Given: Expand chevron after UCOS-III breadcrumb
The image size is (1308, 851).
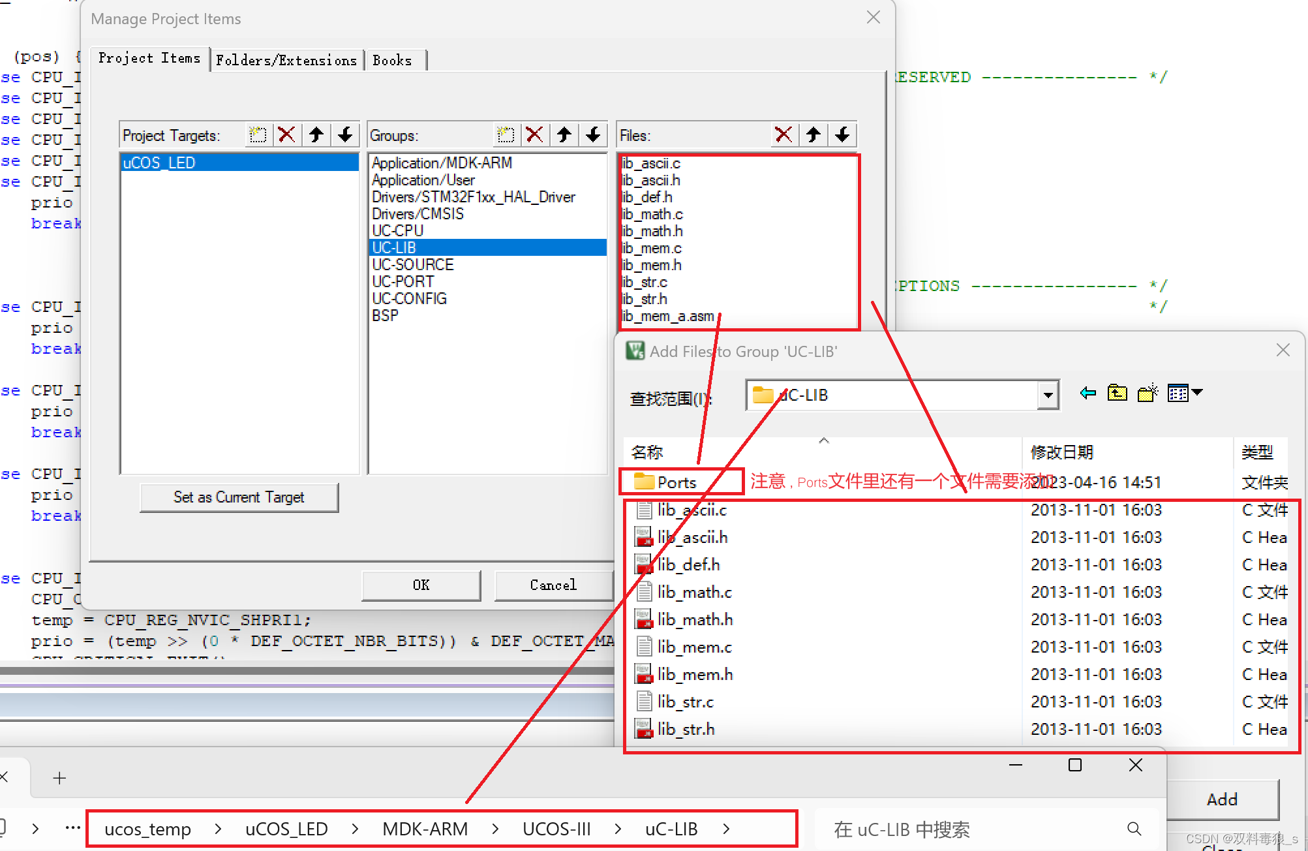Looking at the screenshot, I should coord(618,829).
